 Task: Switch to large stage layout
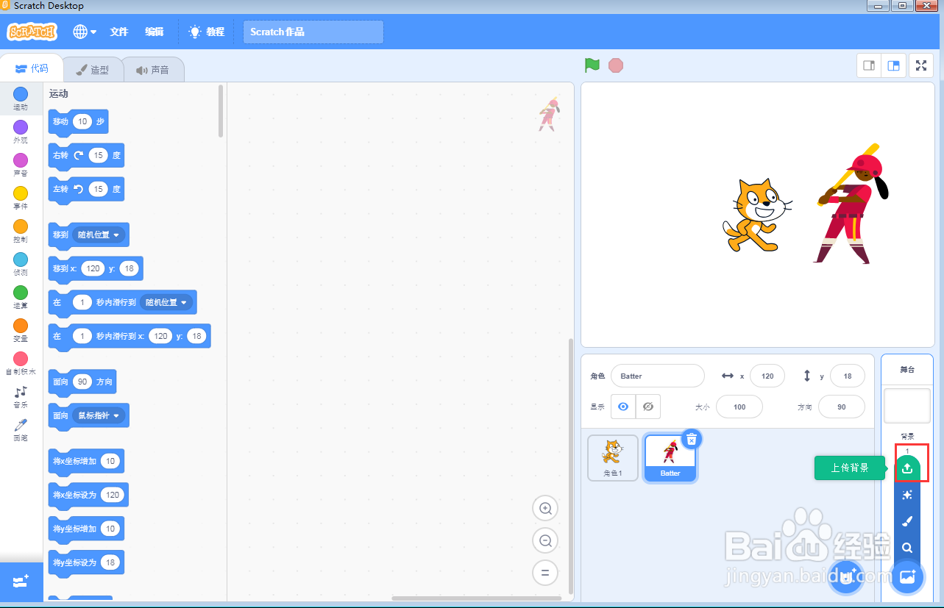(893, 65)
